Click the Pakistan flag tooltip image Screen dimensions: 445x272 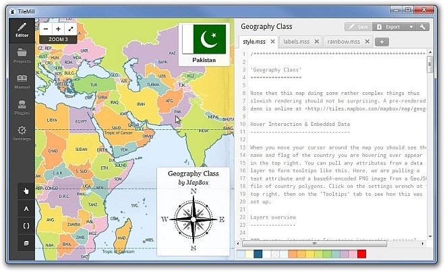[204, 39]
